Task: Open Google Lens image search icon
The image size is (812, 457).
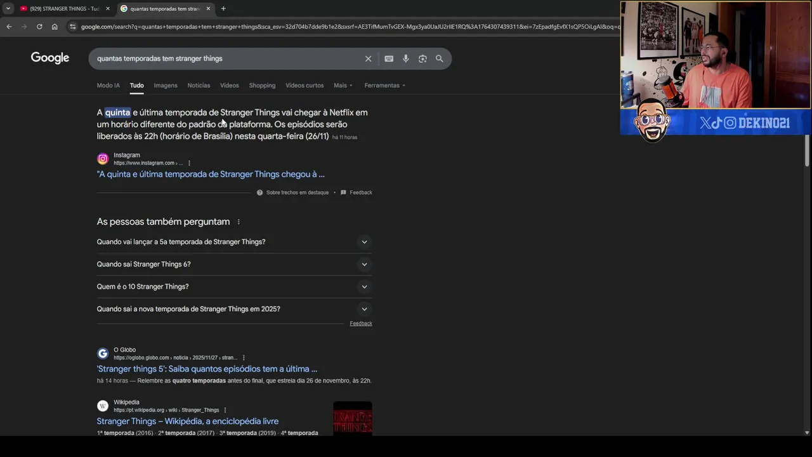Action: tap(422, 58)
